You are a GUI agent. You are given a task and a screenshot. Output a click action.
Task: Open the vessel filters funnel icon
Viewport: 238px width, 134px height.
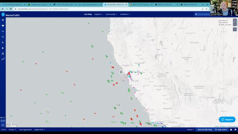pos(3,20)
